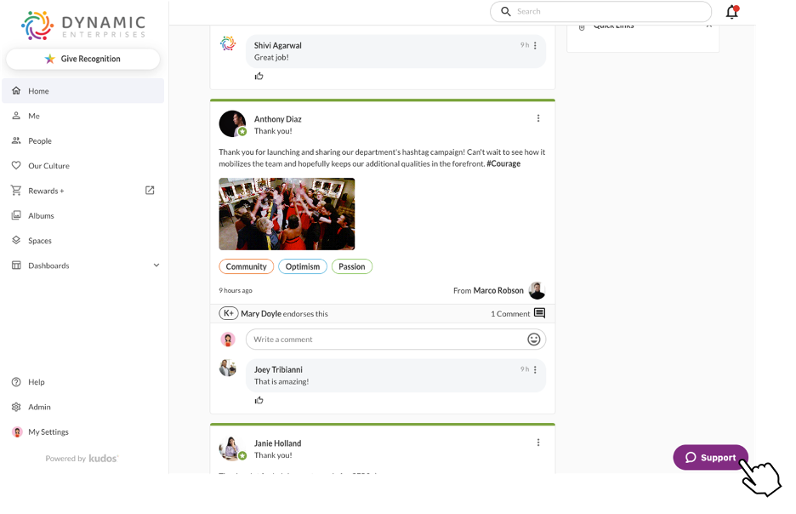
Task: Open the emoji picker smiley
Action: pos(533,340)
